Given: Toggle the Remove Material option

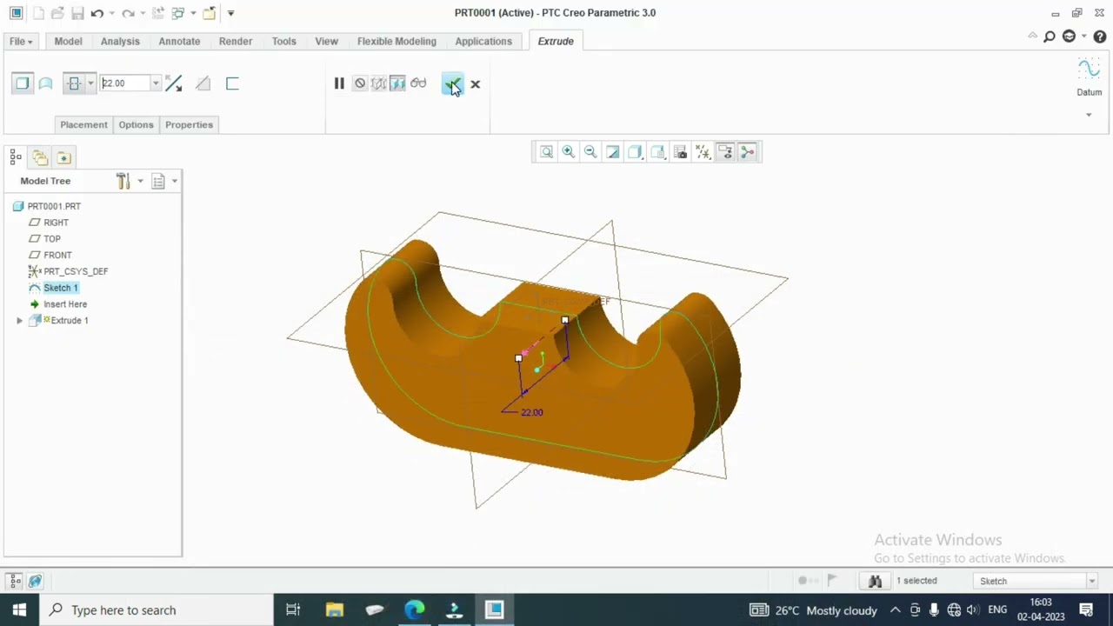Looking at the screenshot, I should point(203,83).
